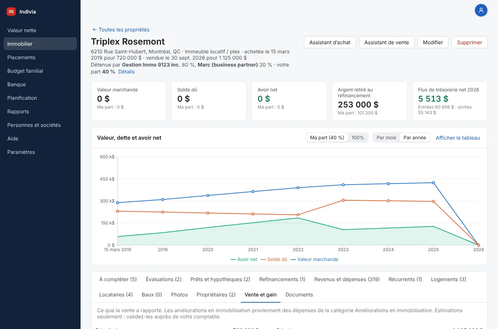This screenshot has width=498, height=329.
Task: Open the Logements (3) tab
Action: point(449,279)
